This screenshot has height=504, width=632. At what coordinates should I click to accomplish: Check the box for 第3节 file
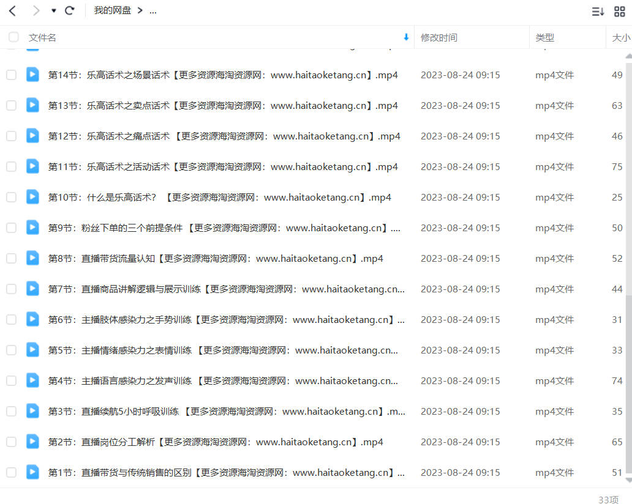pyautogui.click(x=11, y=412)
